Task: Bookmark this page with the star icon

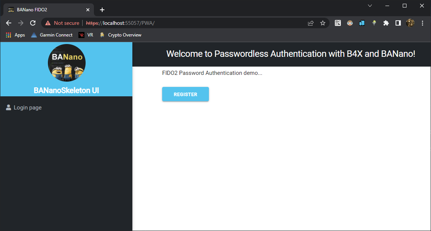Action: 323,23
